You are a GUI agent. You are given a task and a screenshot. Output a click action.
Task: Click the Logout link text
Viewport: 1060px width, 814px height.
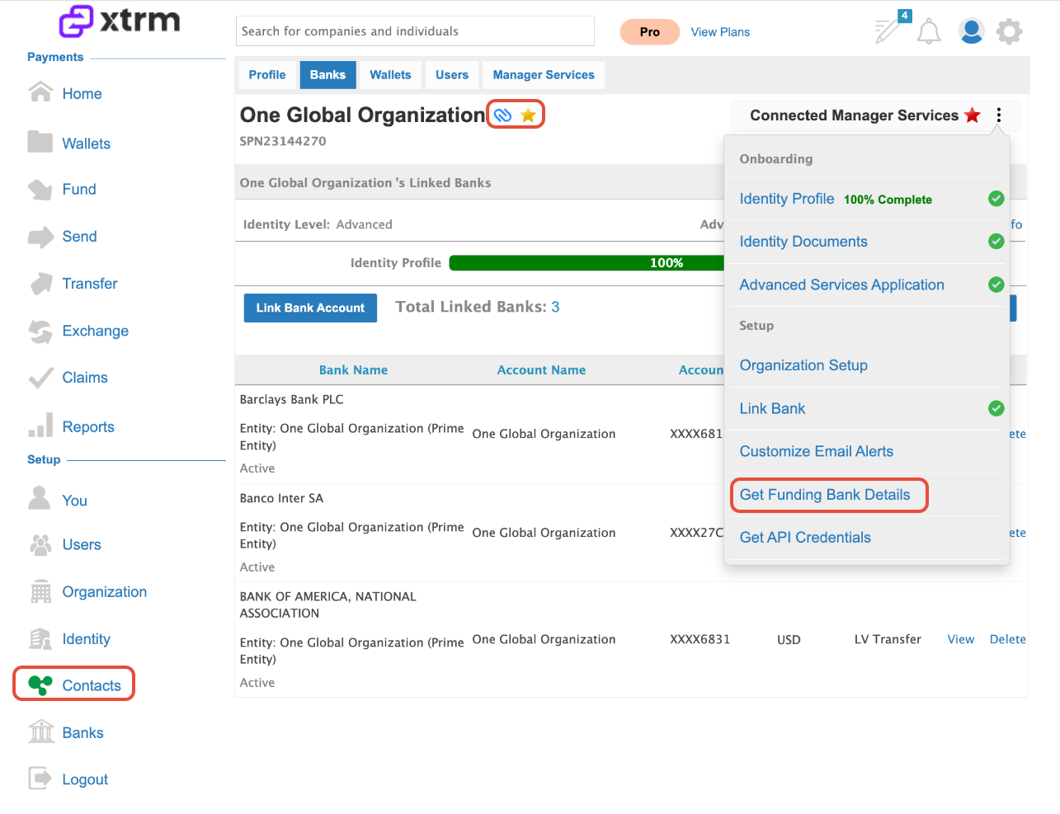(85, 780)
